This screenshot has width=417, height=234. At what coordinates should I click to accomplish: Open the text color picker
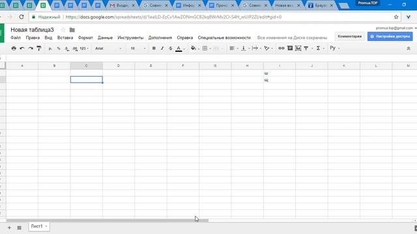pos(179,49)
